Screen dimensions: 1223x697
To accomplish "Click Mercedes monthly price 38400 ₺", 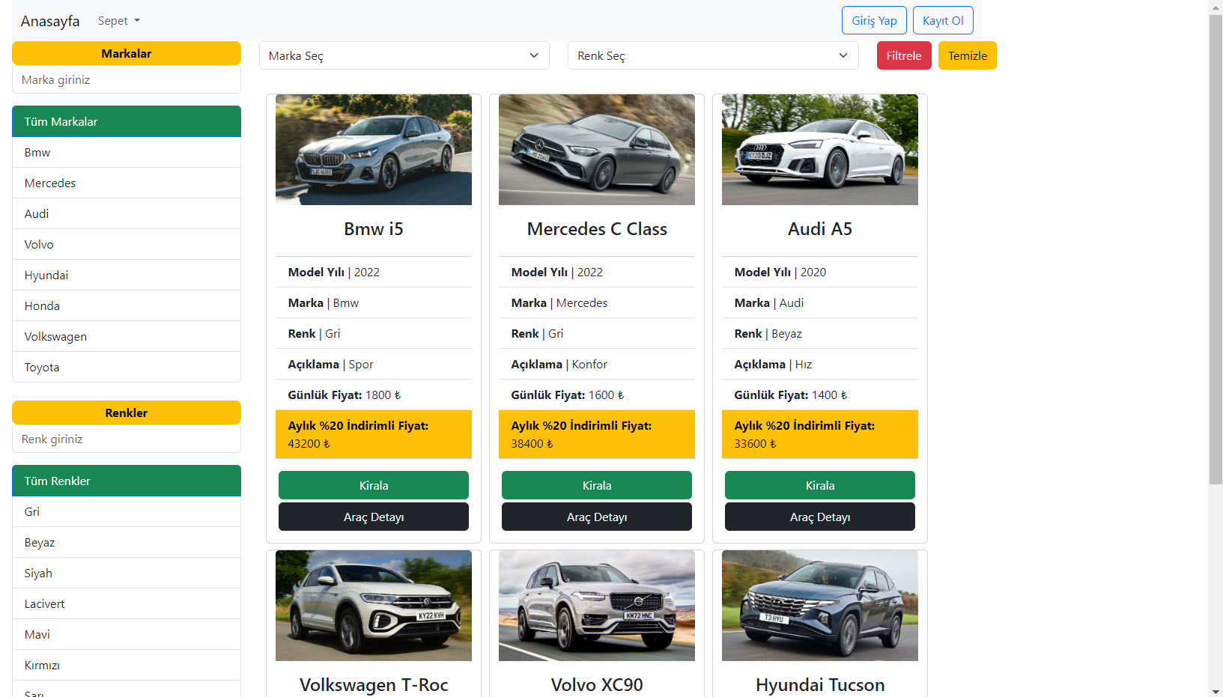I will pos(597,434).
